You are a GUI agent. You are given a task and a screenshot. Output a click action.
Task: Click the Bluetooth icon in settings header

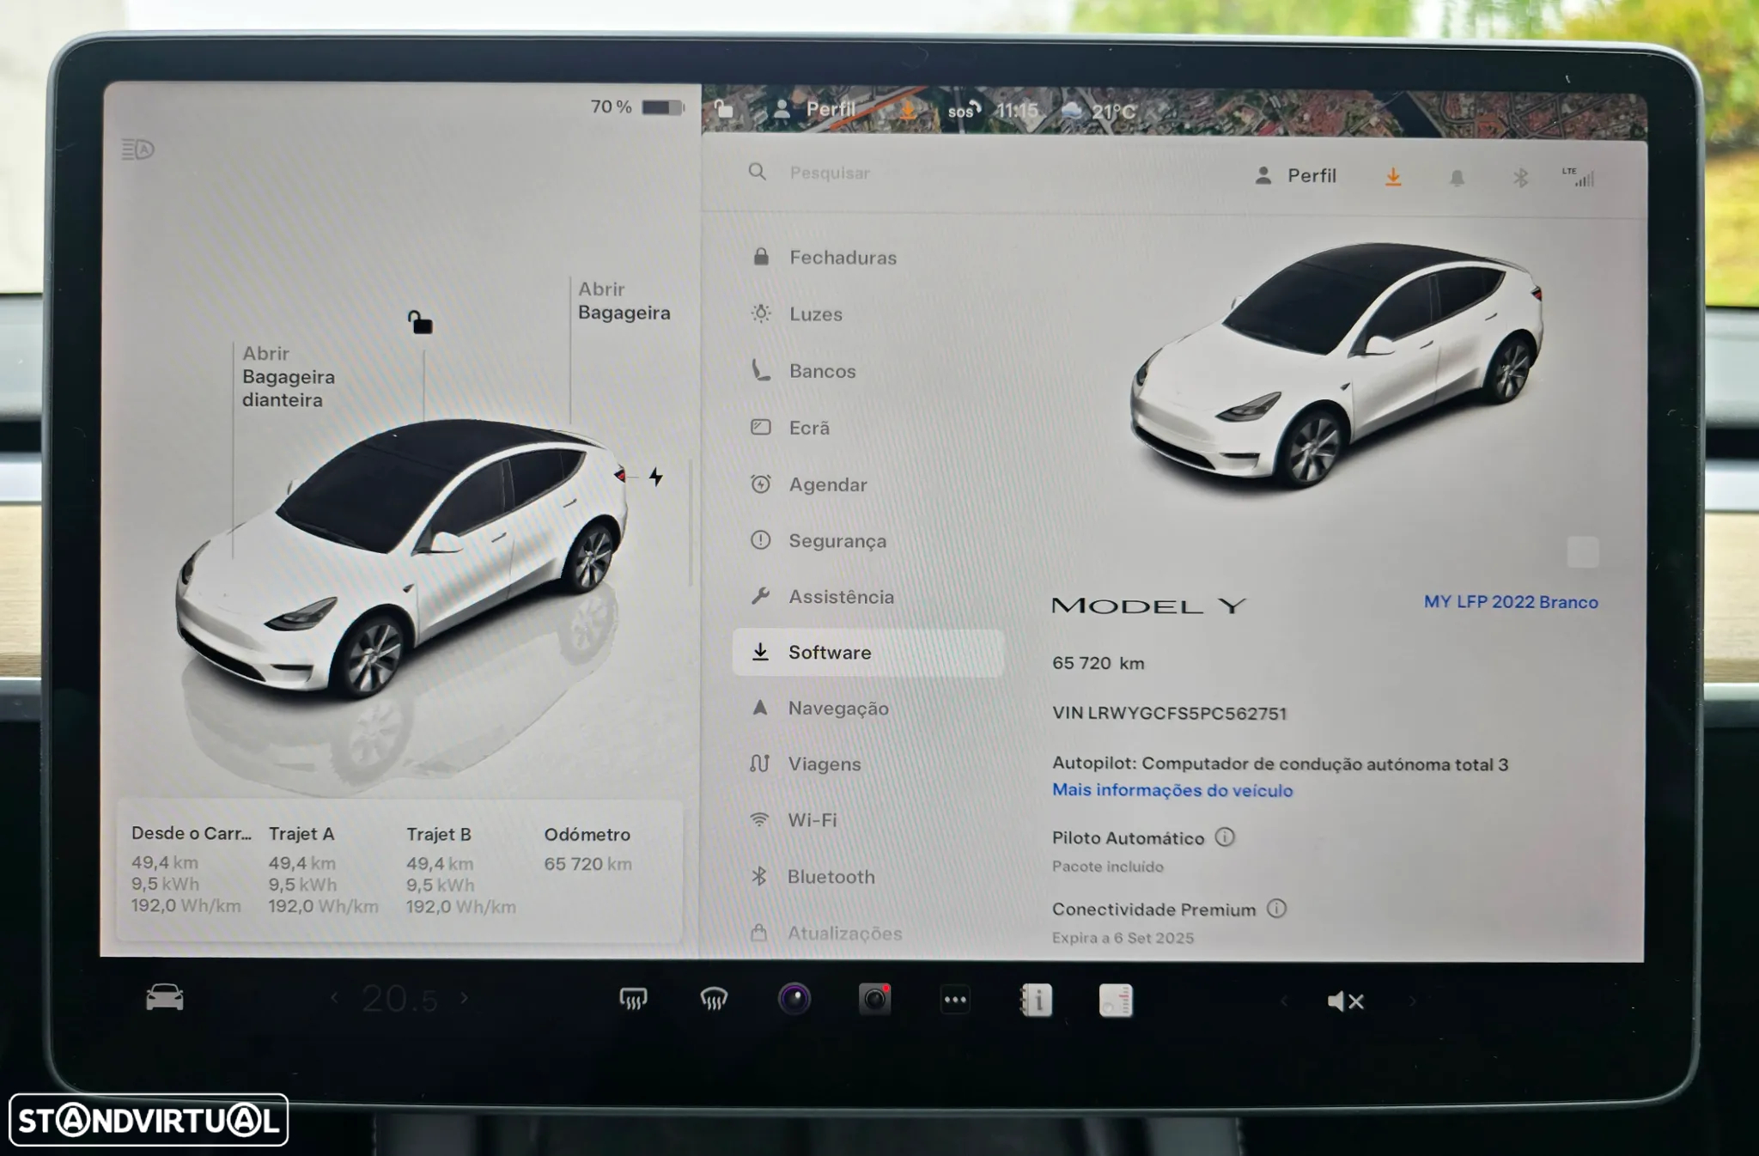1520,178
